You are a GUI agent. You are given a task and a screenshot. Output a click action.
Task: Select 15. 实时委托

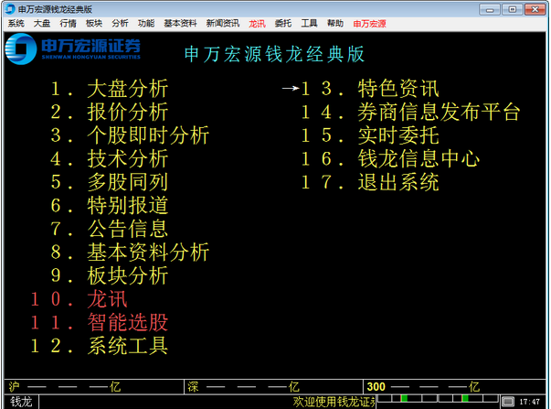(370, 135)
